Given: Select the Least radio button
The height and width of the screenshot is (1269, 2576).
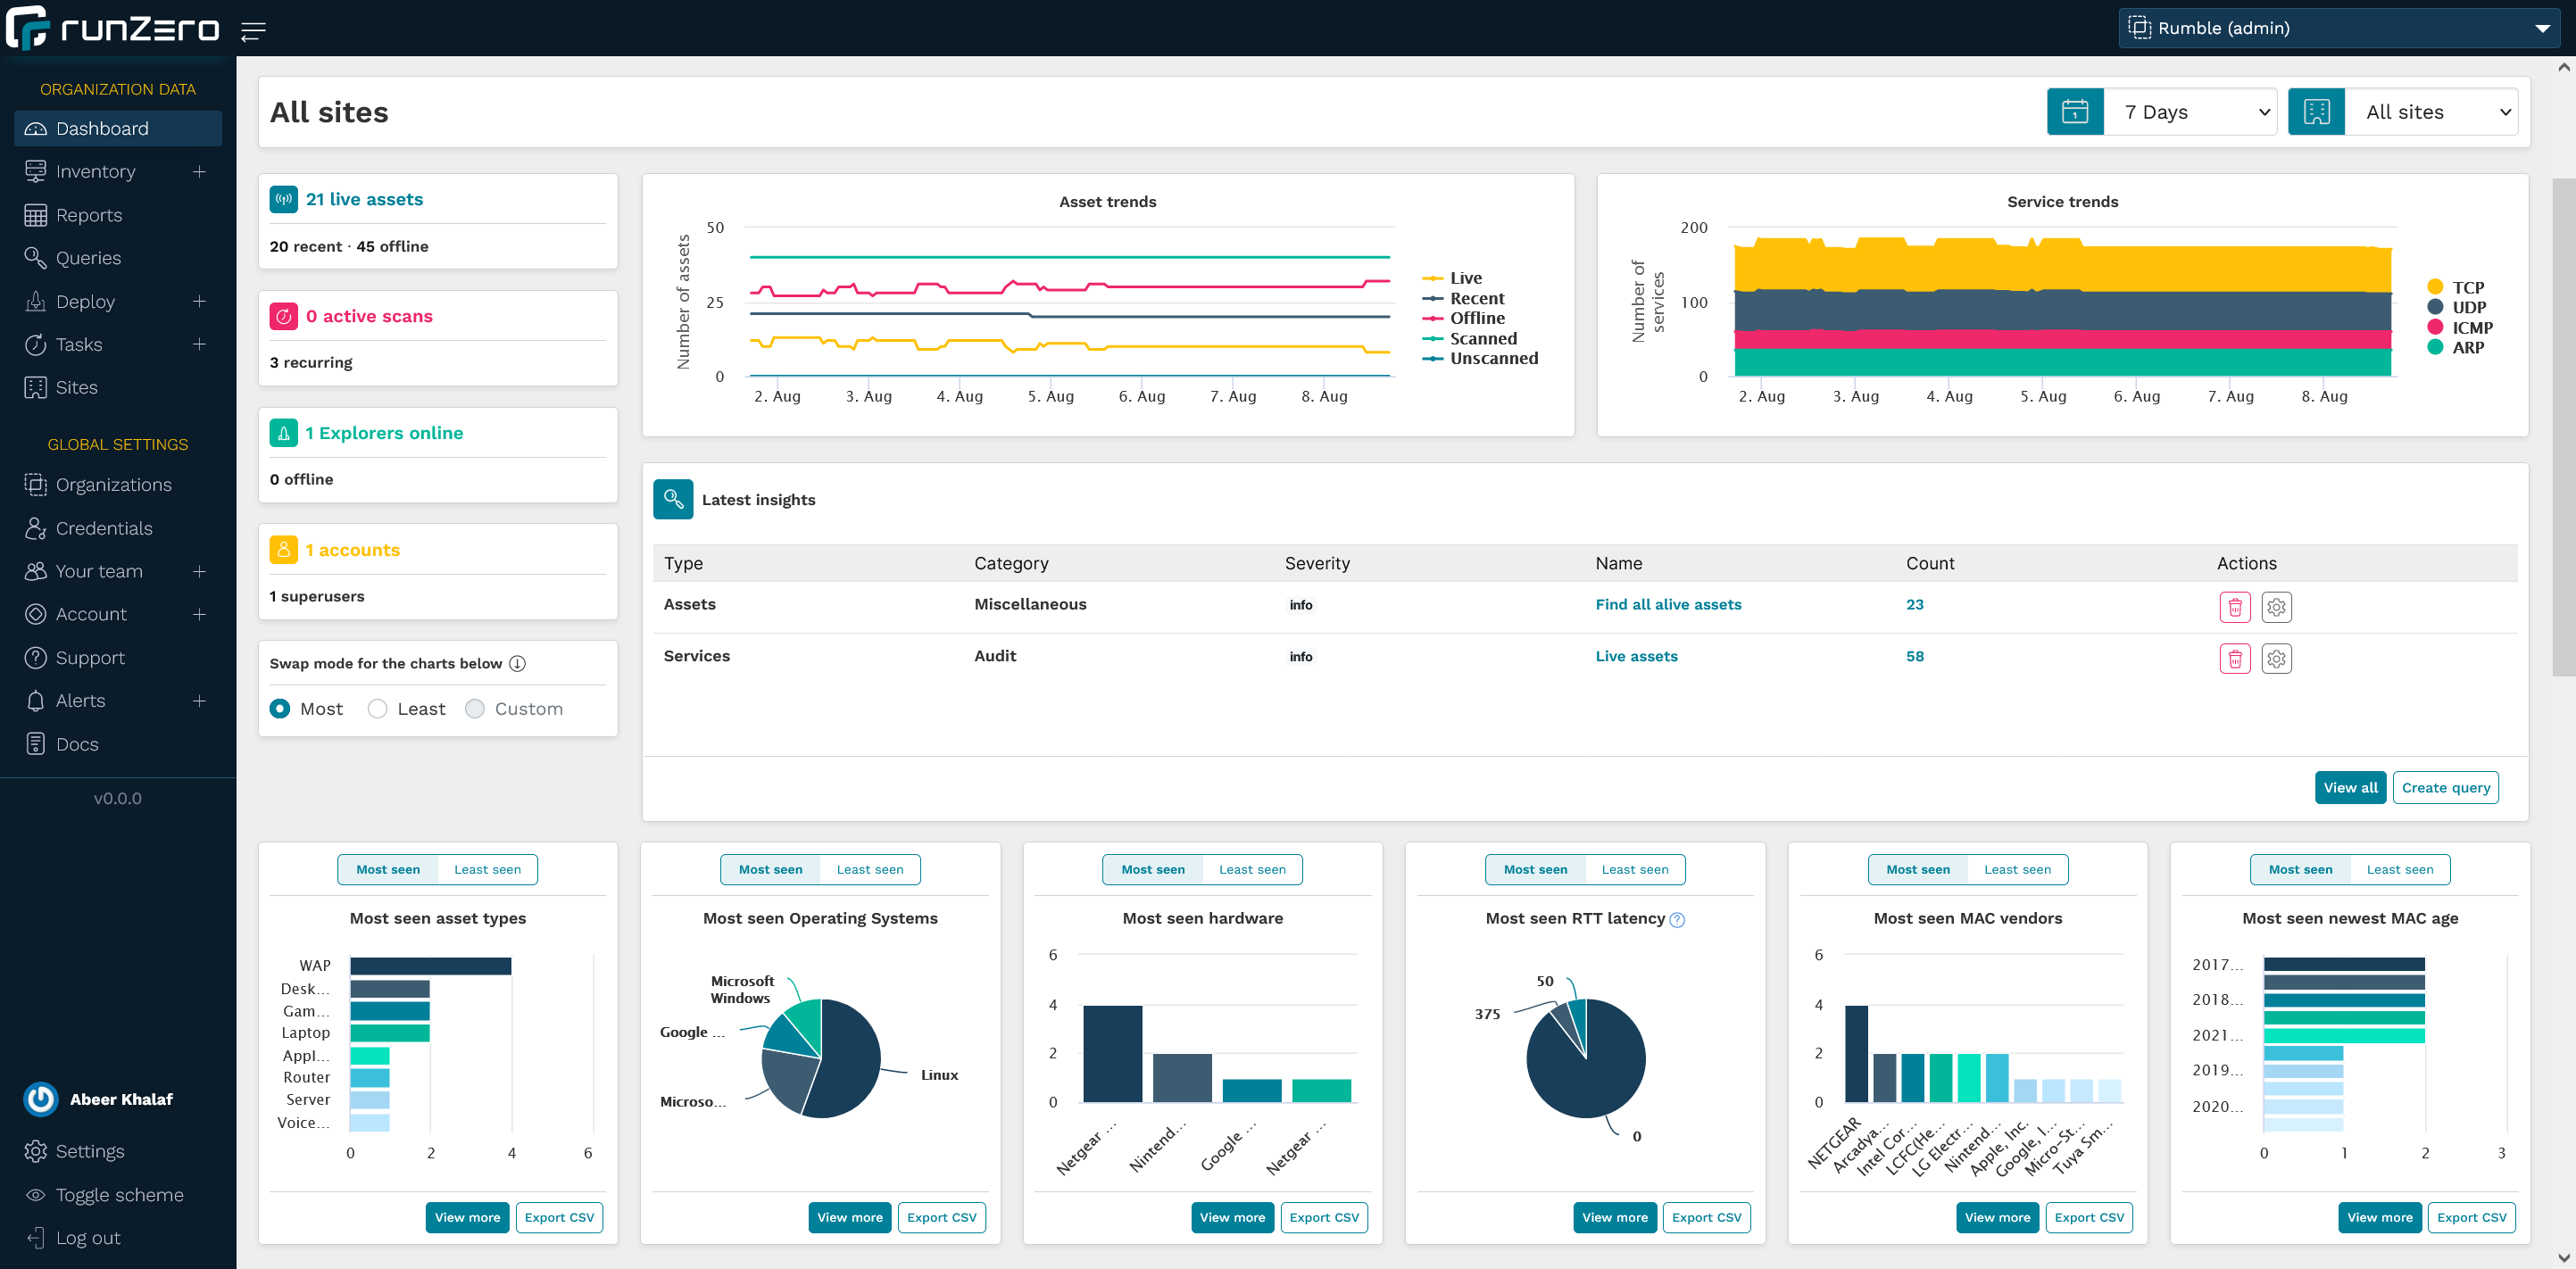Looking at the screenshot, I should click(x=378, y=708).
